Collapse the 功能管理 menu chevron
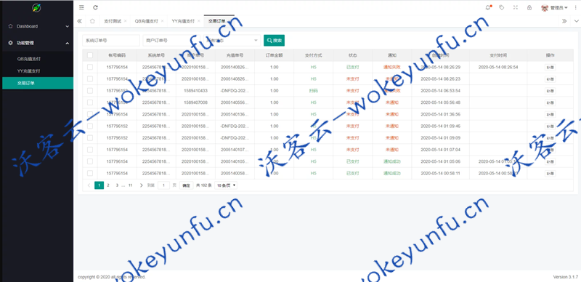This screenshot has height=282, width=581. pos(67,43)
